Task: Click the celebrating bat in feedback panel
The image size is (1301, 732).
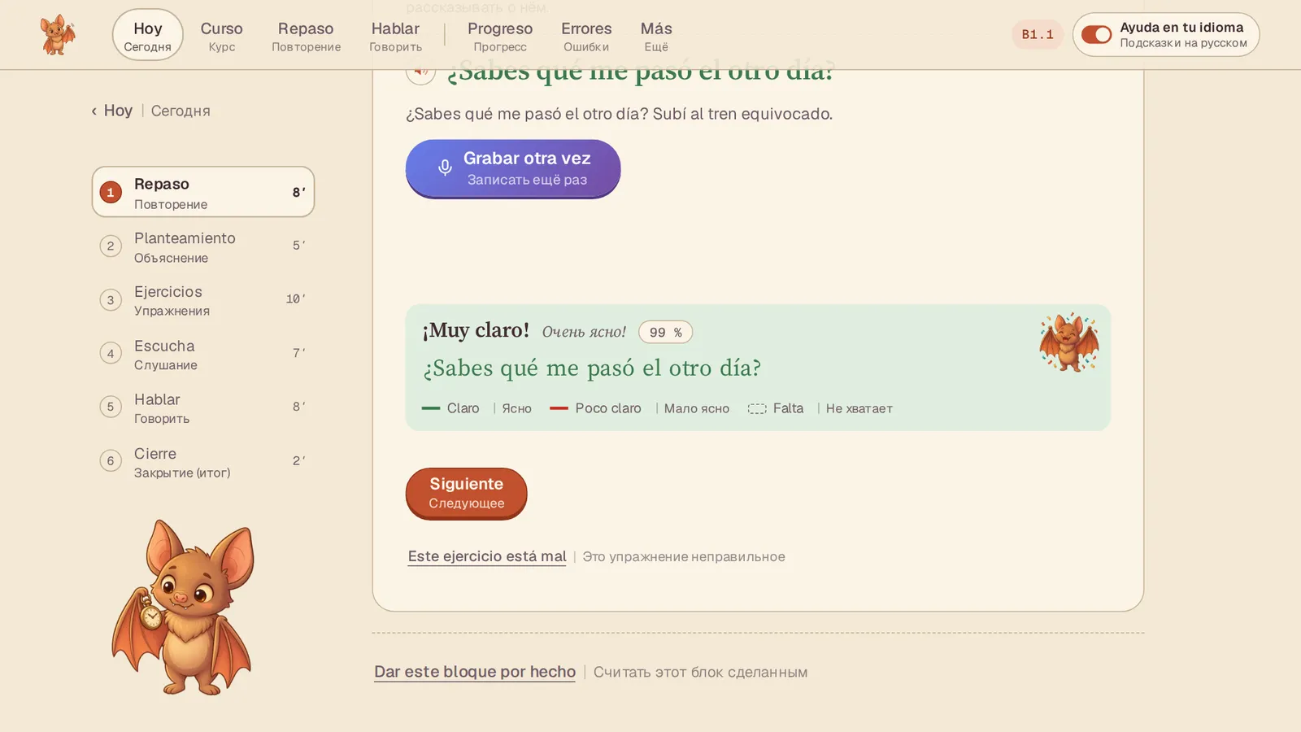Action: tap(1068, 342)
